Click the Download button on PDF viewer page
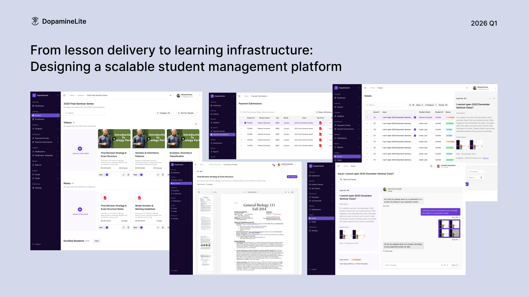 pyautogui.click(x=292, y=177)
